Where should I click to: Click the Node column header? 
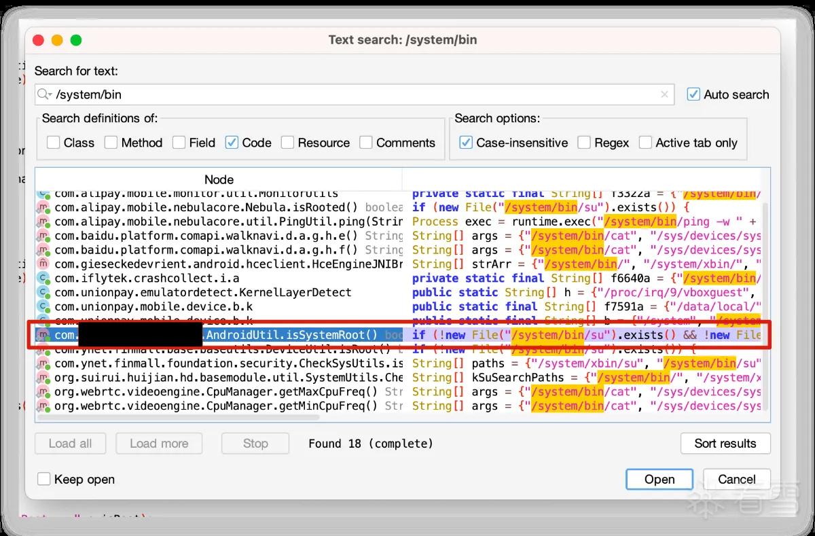pyautogui.click(x=219, y=180)
